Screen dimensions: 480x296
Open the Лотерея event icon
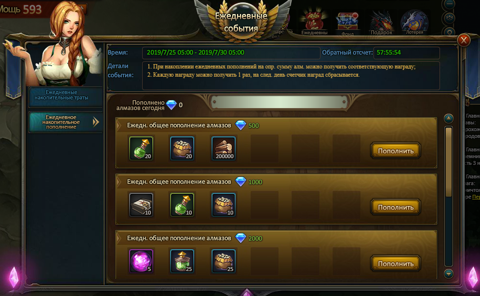[x=414, y=22]
